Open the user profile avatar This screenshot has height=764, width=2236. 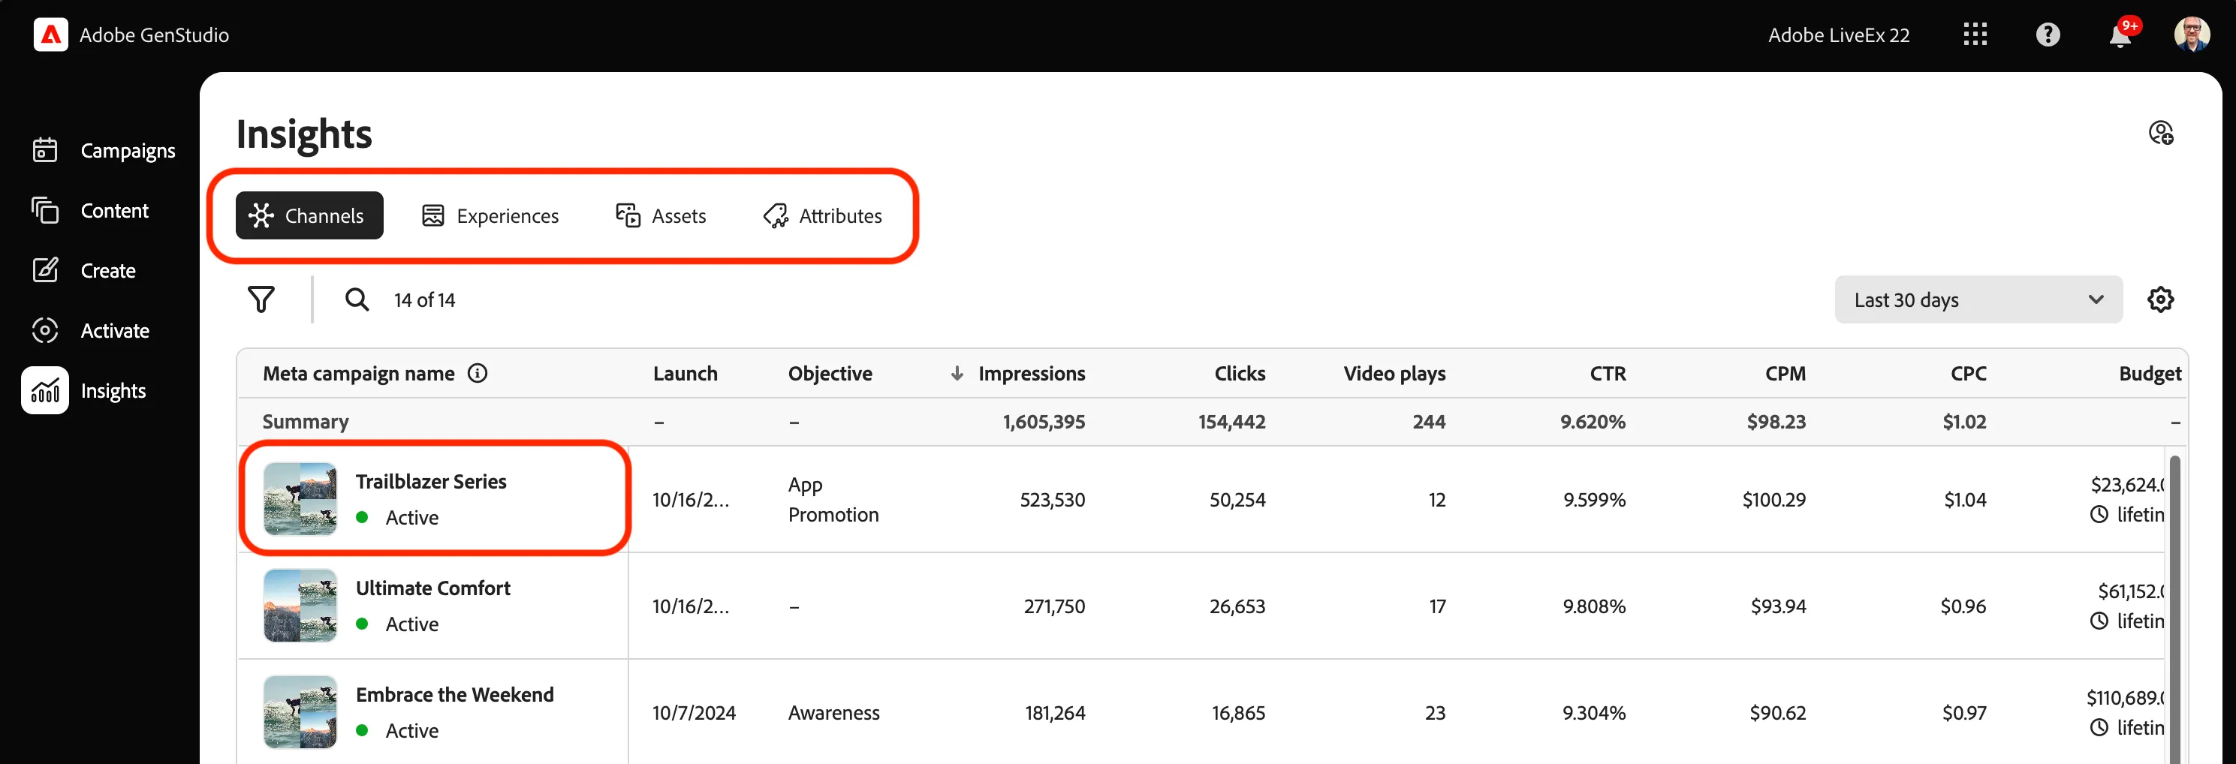pyautogui.click(x=2192, y=35)
